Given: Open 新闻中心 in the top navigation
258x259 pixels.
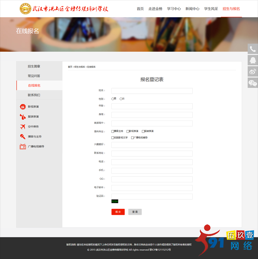Looking at the screenshot, I should (x=192, y=9).
